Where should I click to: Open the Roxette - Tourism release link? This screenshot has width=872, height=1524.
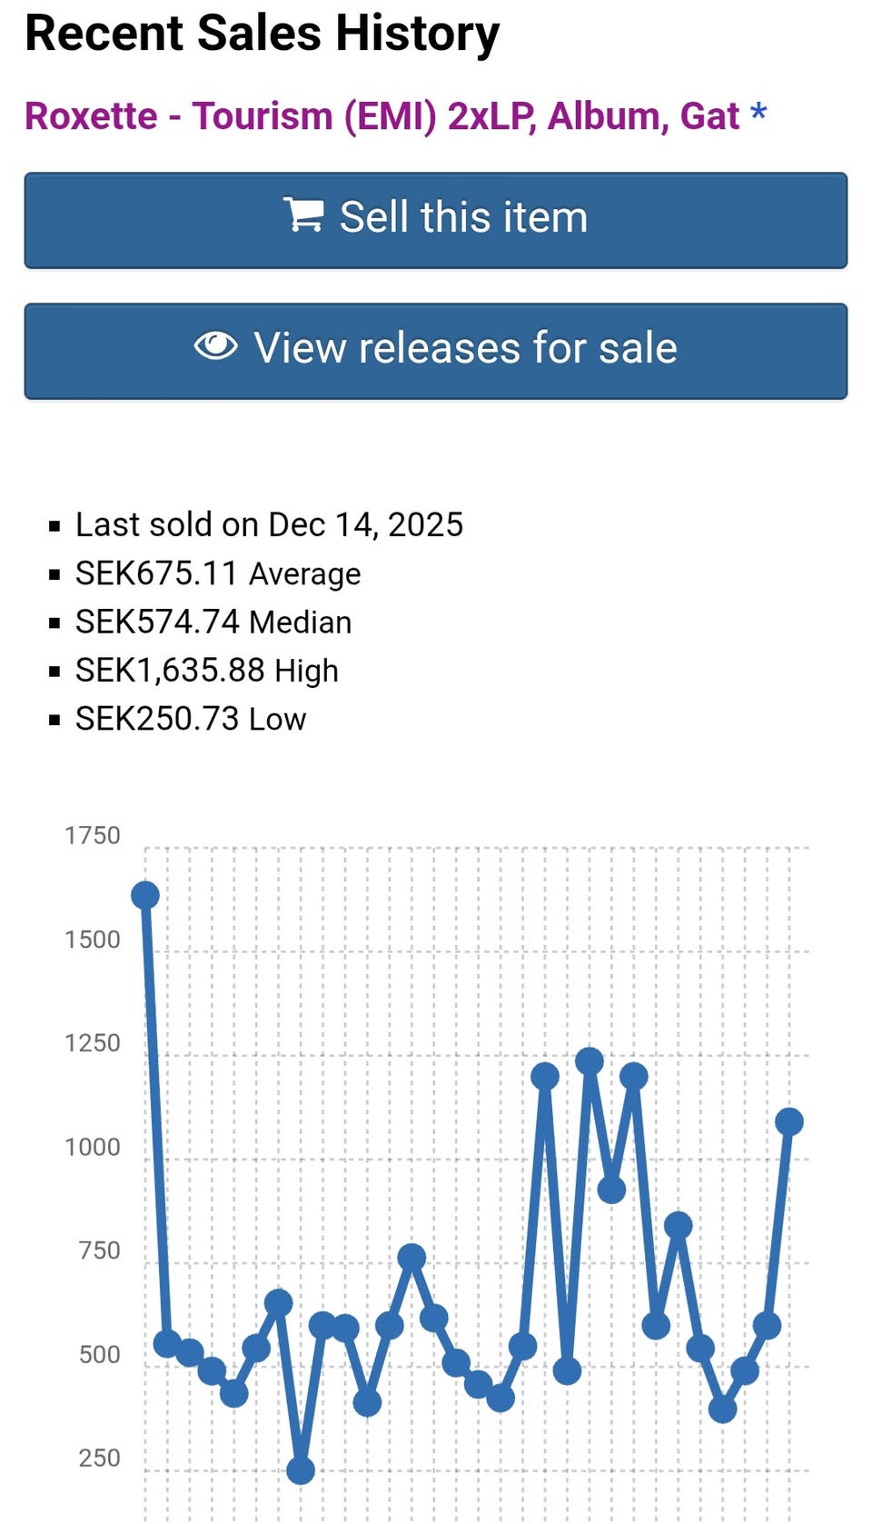coord(381,116)
